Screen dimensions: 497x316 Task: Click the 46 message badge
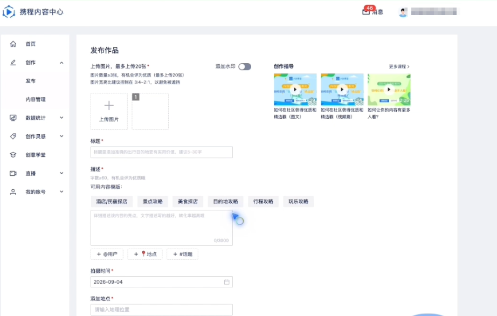[370, 8]
